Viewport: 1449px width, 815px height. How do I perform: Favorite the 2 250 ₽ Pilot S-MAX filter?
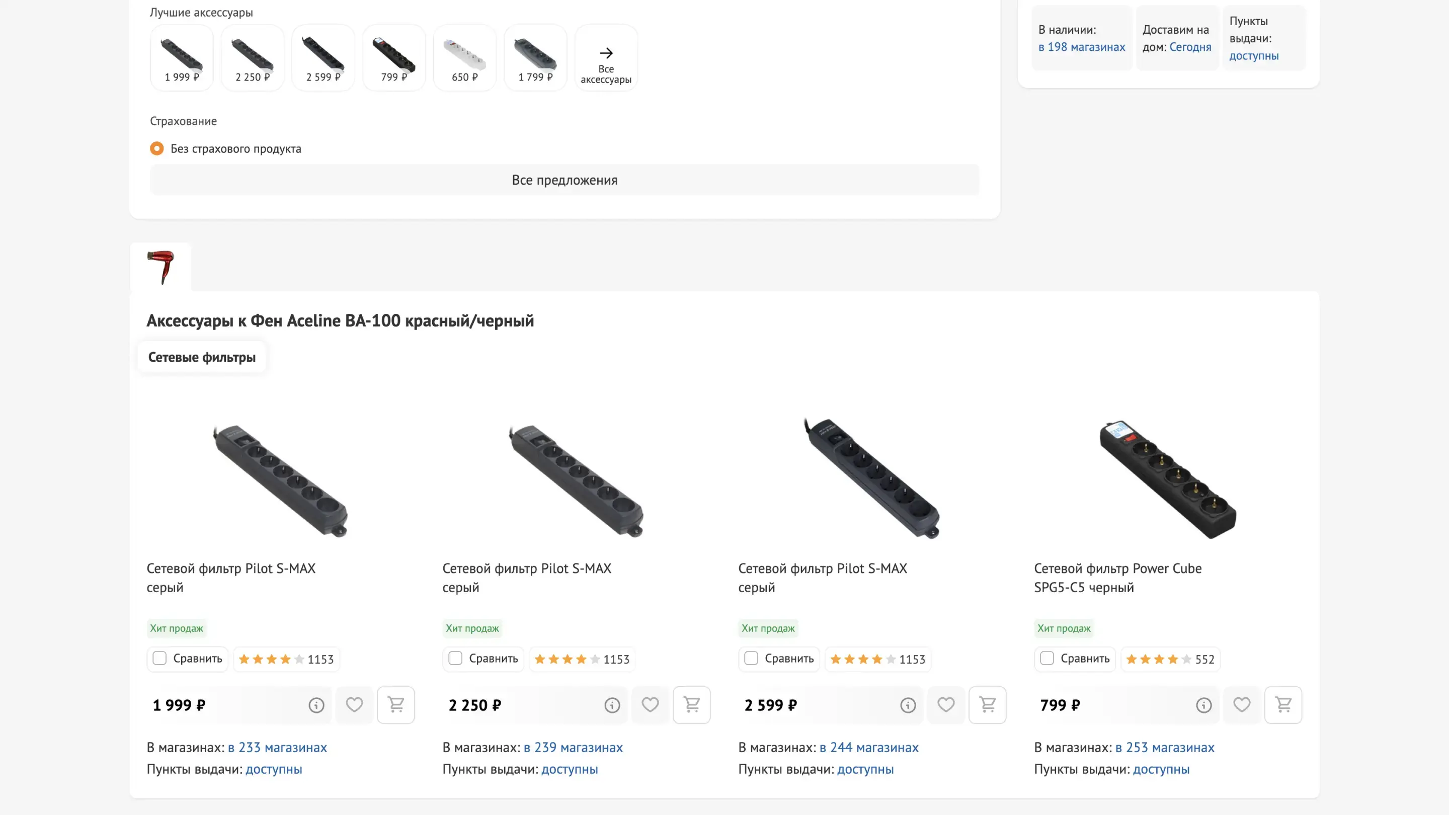[x=650, y=705]
